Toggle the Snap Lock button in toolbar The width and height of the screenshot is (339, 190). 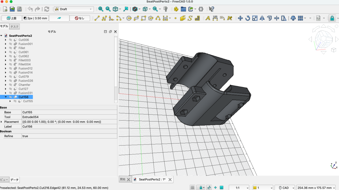[332, 18]
